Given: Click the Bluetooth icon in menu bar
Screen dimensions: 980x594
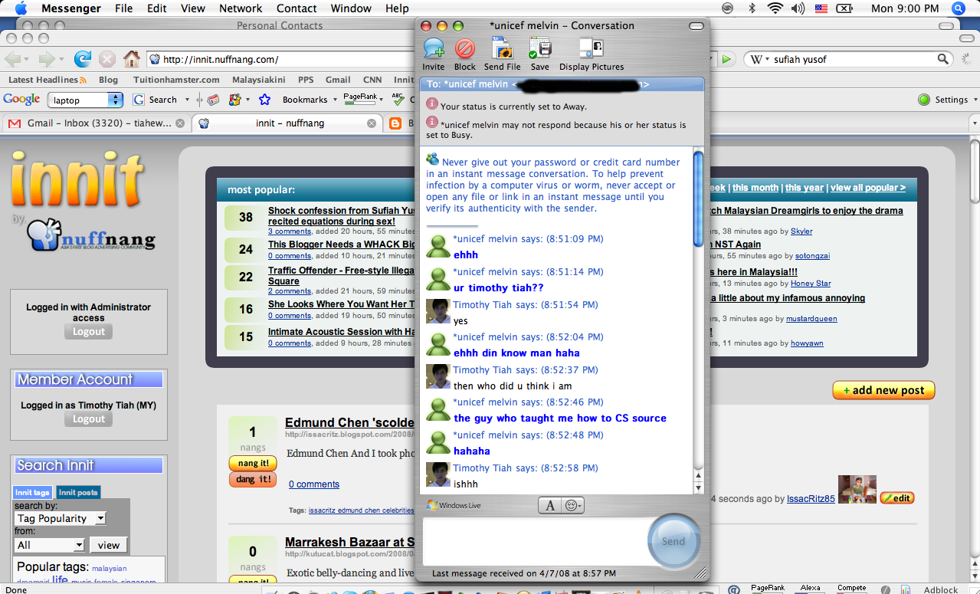Looking at the screenshot, I should point(752,8).
